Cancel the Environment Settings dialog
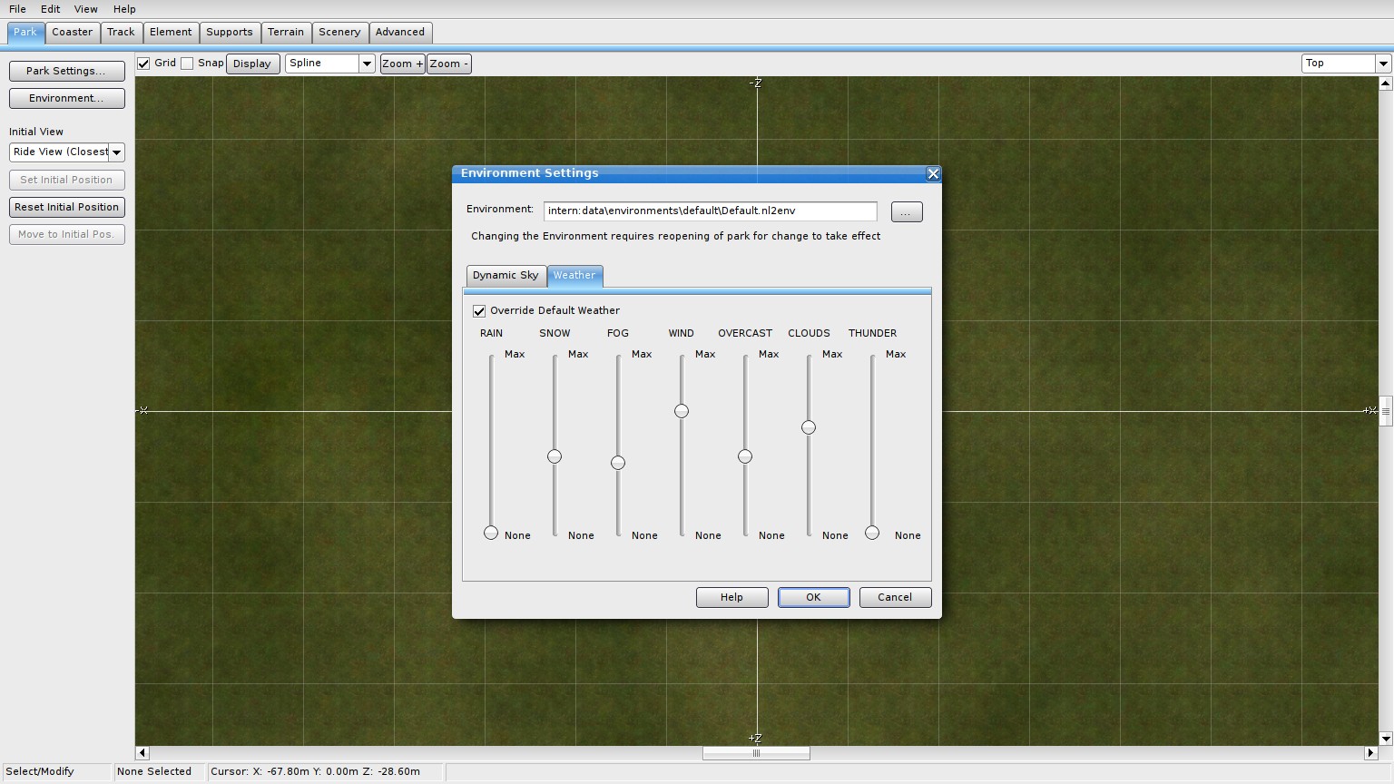 (x=895, y=597)
